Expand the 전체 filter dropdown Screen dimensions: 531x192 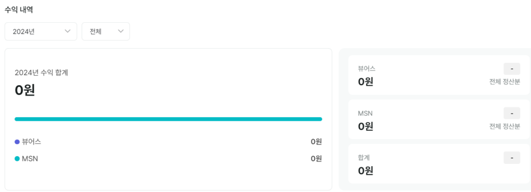point(106,32)
